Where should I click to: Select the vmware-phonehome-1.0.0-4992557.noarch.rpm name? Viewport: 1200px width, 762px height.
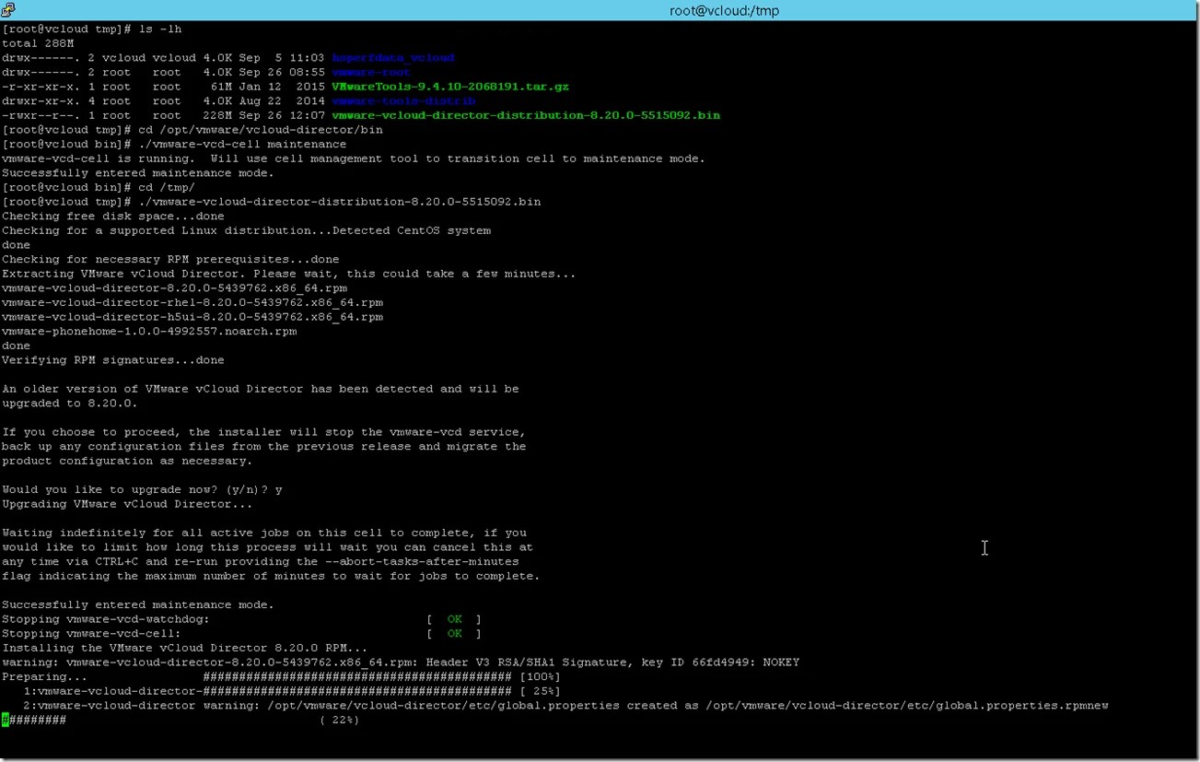[x=149, y=331]
